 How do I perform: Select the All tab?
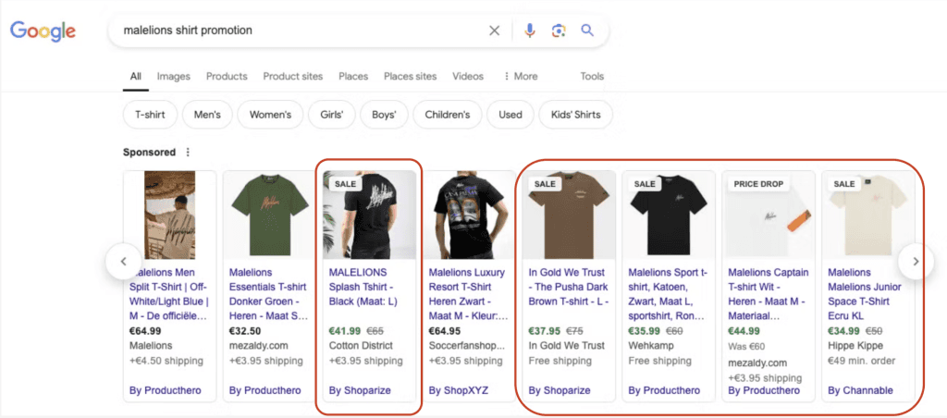pyautogui.click(x=136, y=77)
